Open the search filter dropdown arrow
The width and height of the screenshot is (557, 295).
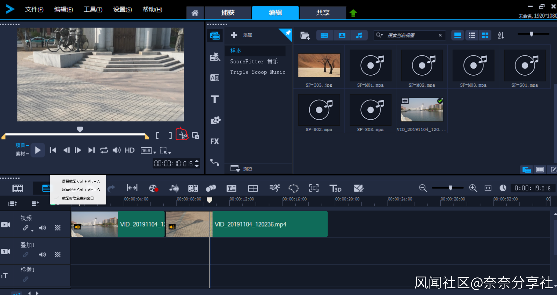click(382, 35)
